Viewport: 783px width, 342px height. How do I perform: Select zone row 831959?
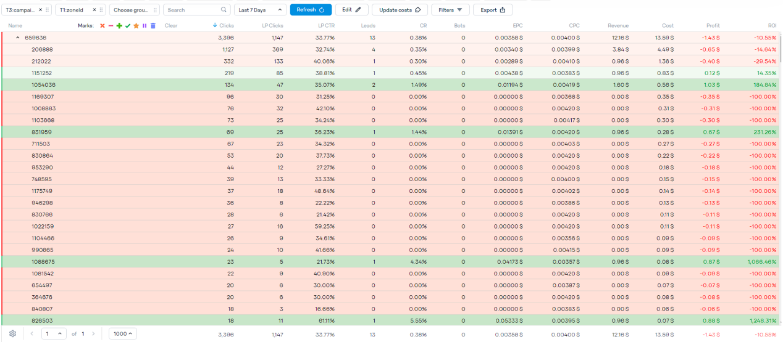(x=390, y=132)
